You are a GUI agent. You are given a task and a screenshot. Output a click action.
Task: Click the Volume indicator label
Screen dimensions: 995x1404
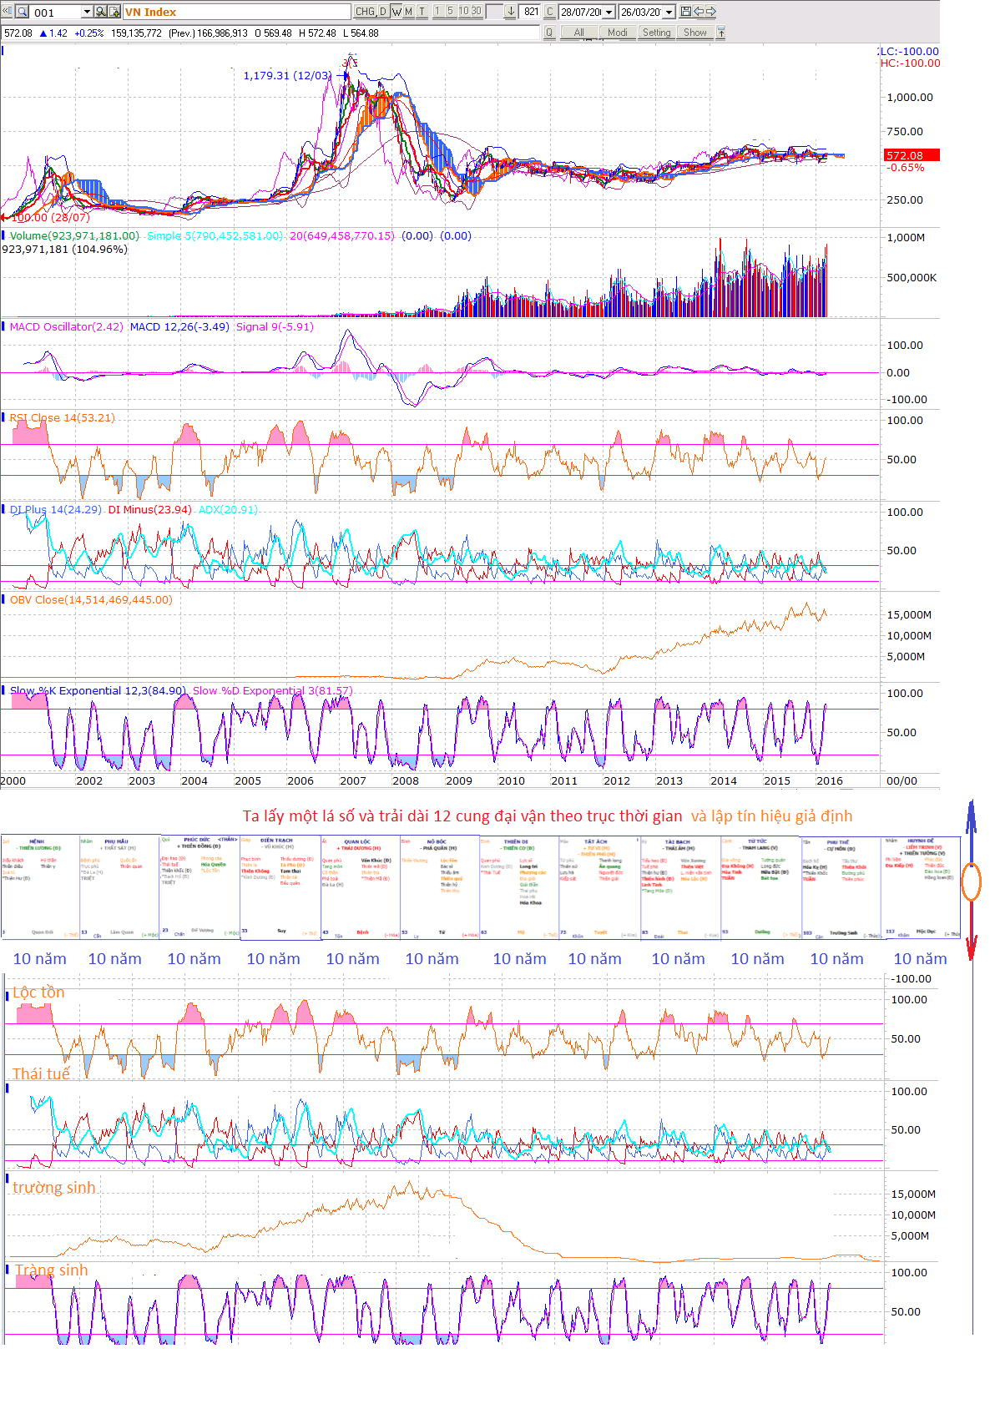[73, 236]
